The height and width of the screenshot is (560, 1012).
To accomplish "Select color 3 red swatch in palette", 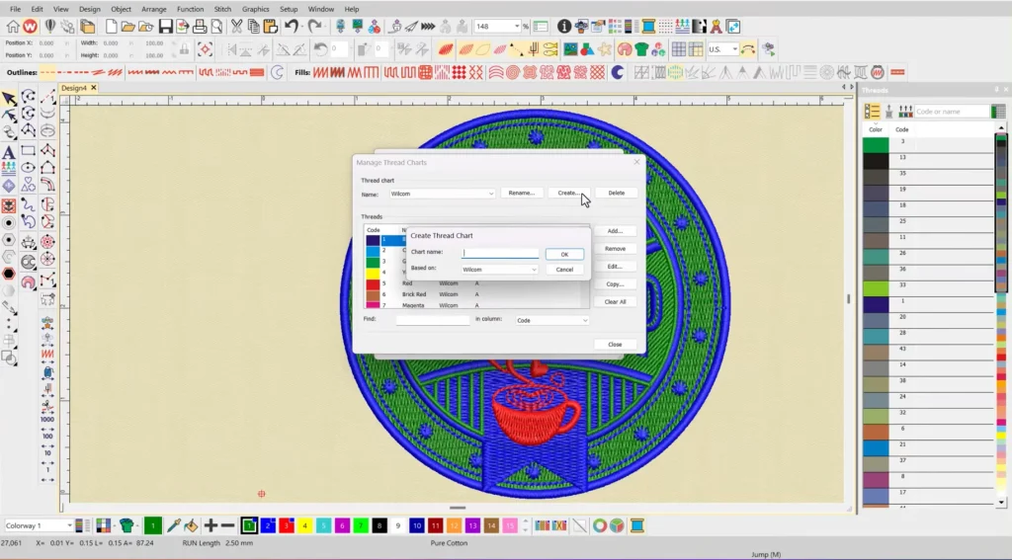I will tap(286, 525).
